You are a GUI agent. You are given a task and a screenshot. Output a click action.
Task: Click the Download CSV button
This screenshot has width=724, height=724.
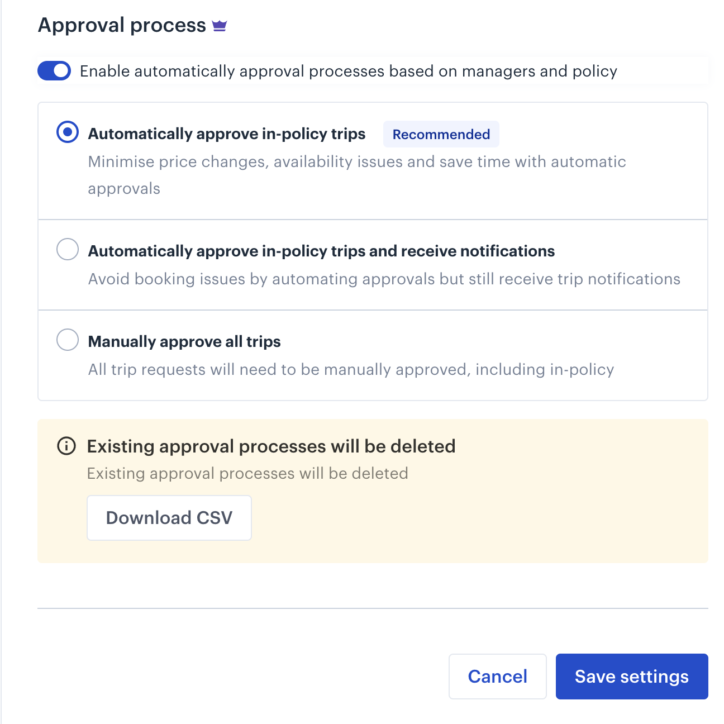(x=169, y=518)
